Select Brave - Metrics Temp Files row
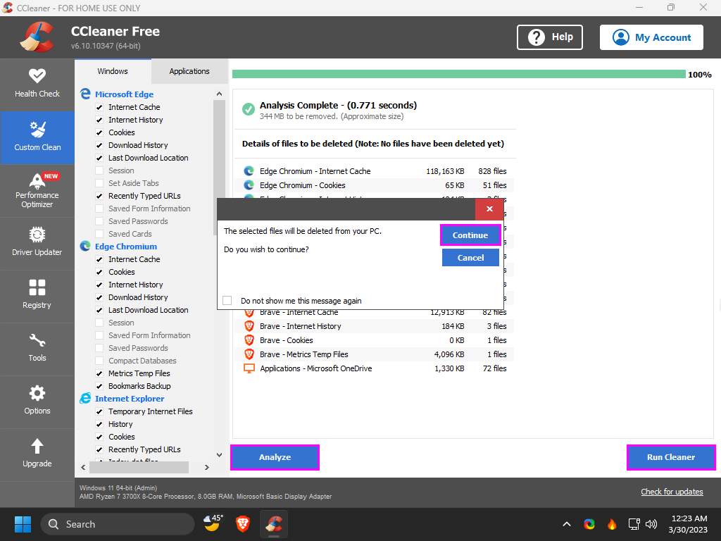Screen dimensions: 721x541 (x=375, y=354)
